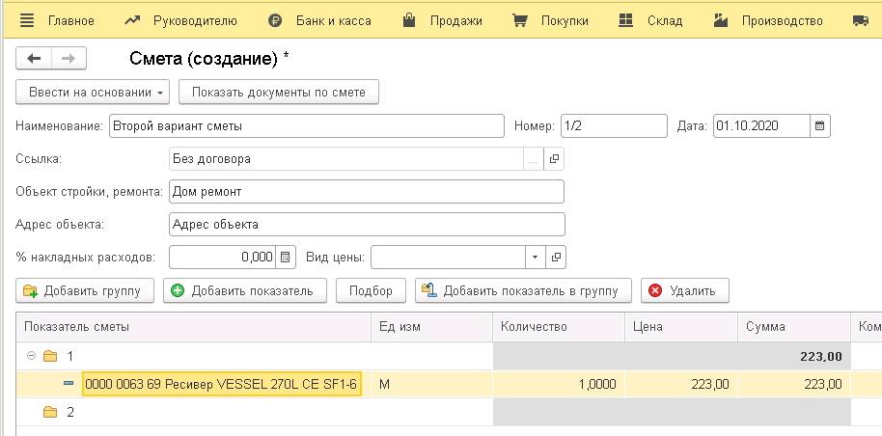Click the ruble icon of Банк и касса
The image size is (882, 436).
pyautogui.click(x=275, y=21)
